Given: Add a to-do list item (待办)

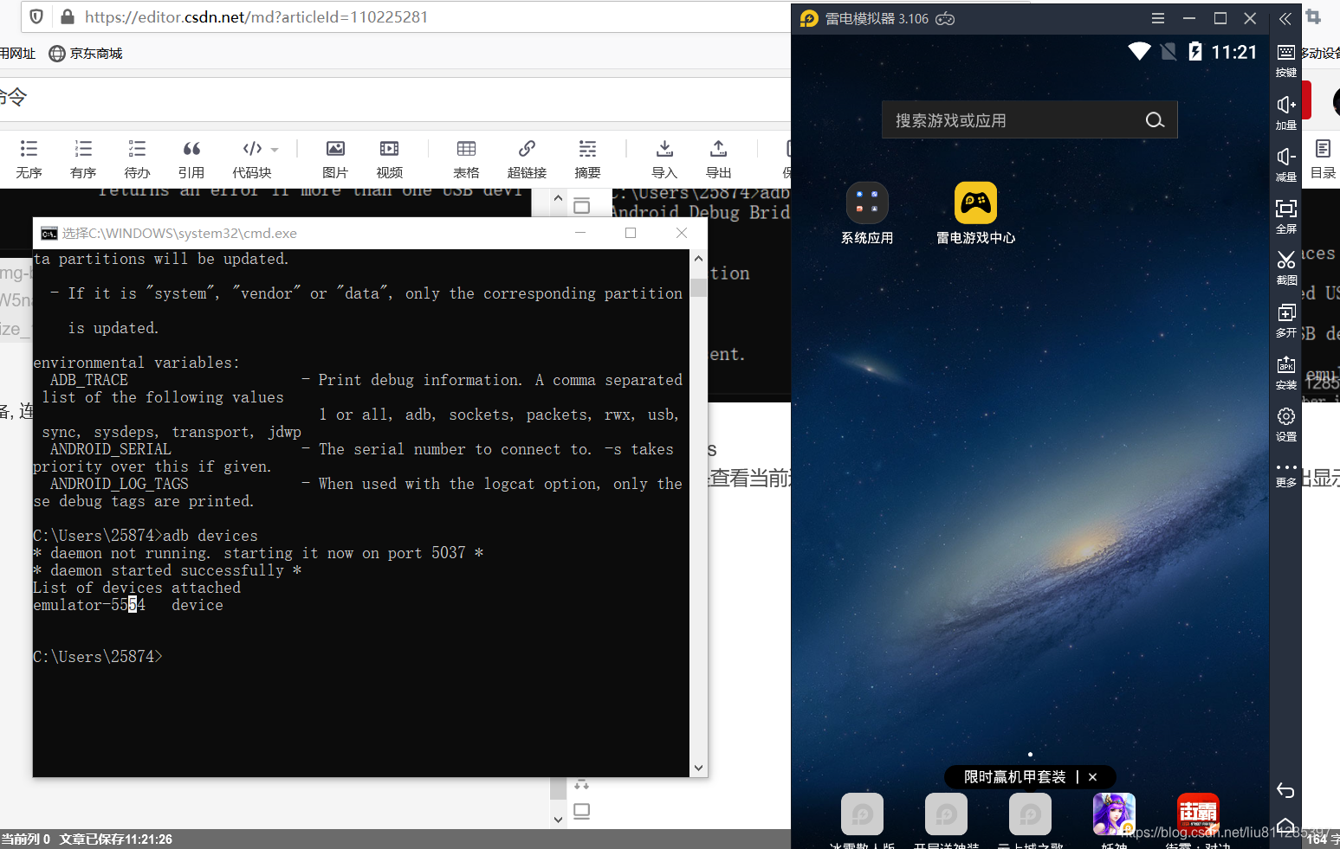Looking at the screenshot, I should (137, 158).
